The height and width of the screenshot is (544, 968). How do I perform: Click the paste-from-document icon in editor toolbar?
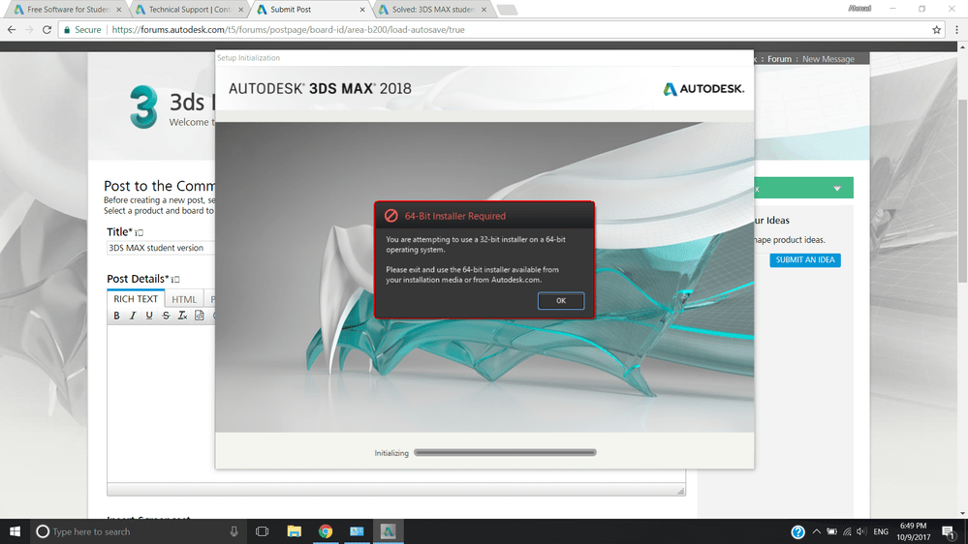200,316
